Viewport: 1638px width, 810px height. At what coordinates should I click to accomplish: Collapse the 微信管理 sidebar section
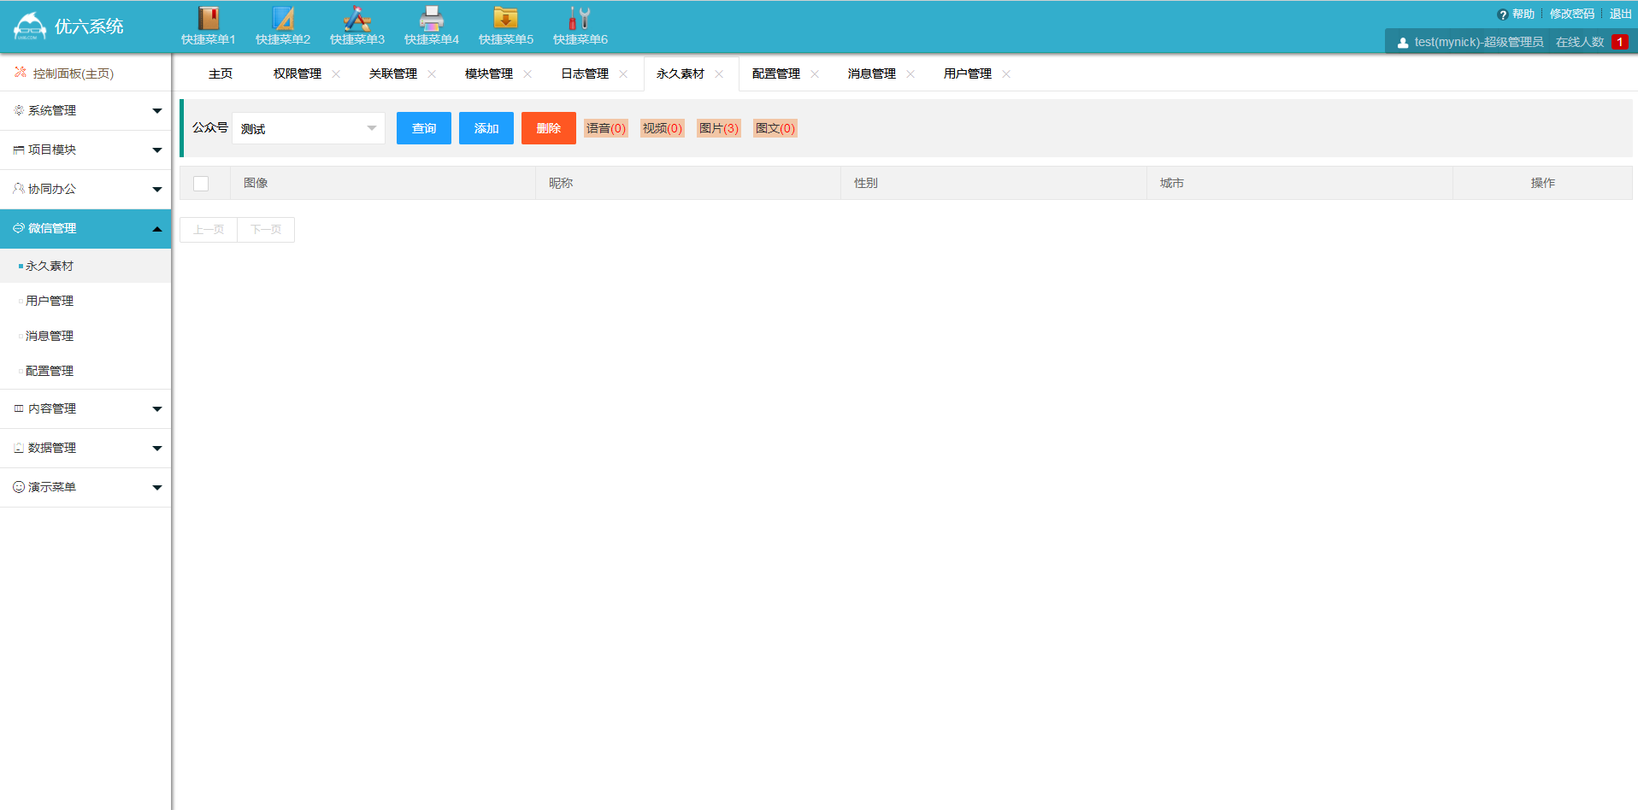tap(85, 229)
